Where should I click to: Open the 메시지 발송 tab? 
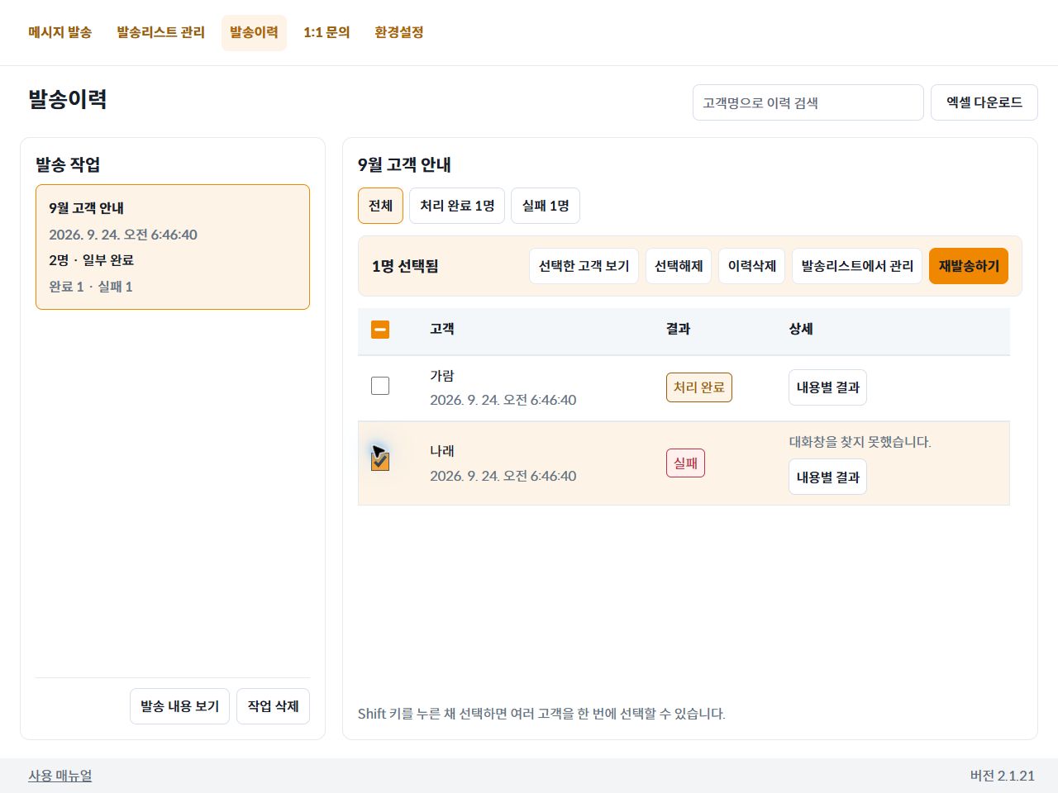tap(60, 32)
